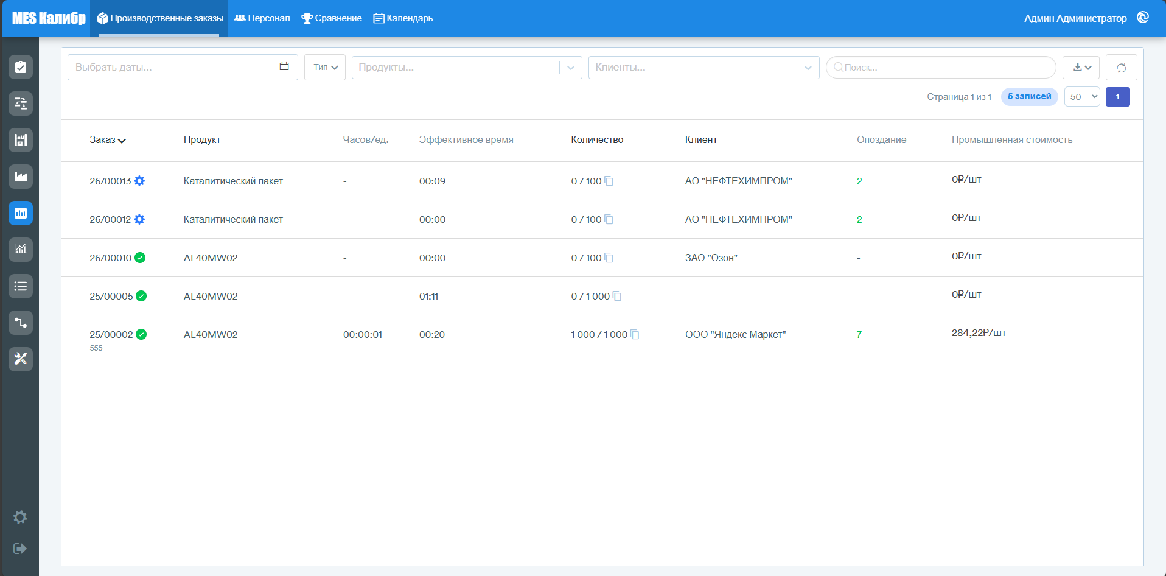
Task: Click sub-label 555 under order 25/00002
Action: tap(96, 348)
